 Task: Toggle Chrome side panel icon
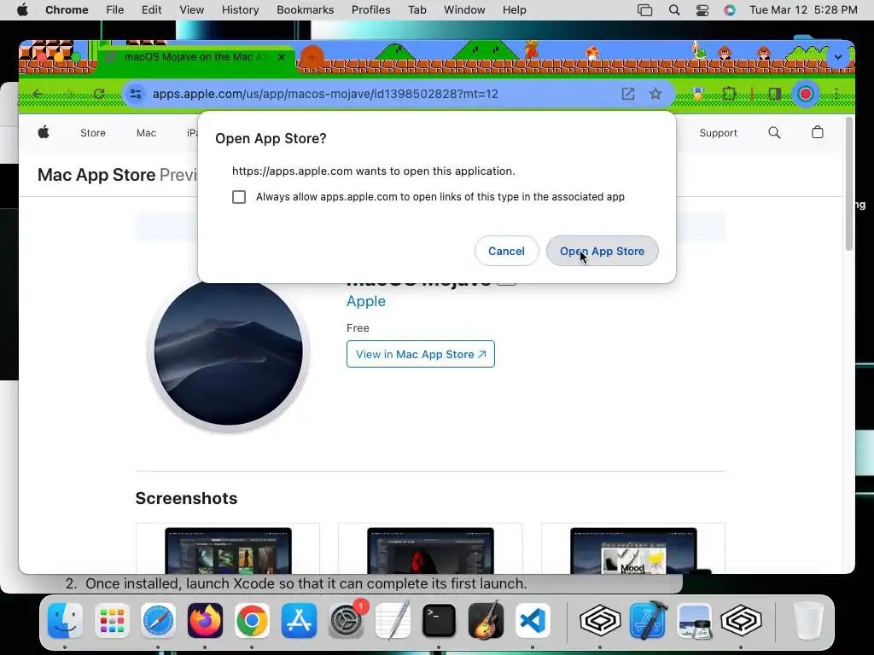pyautogui.click(x=774, y=94)
